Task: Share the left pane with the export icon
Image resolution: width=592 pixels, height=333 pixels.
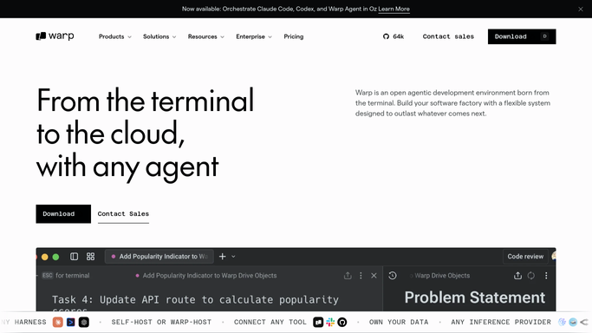Action: coord(348,276)
